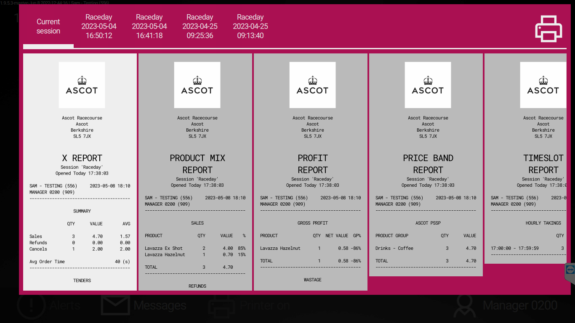The height and width of the screenshot is (323, 575).
Task: Open Raceday 2023-05-04 16:41:18 session tab
Action: 149,26
